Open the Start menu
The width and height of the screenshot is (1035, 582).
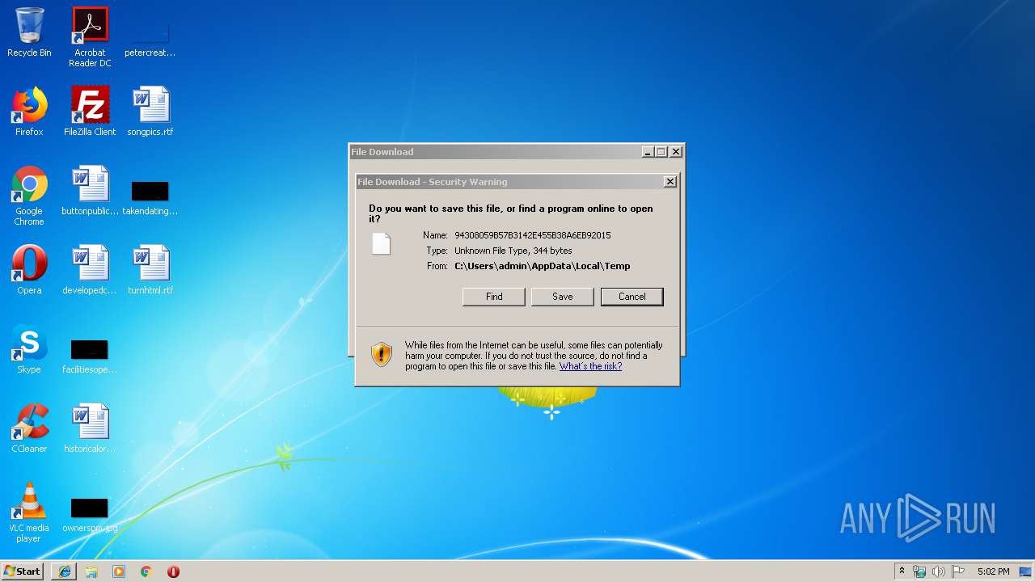point(23,571)
